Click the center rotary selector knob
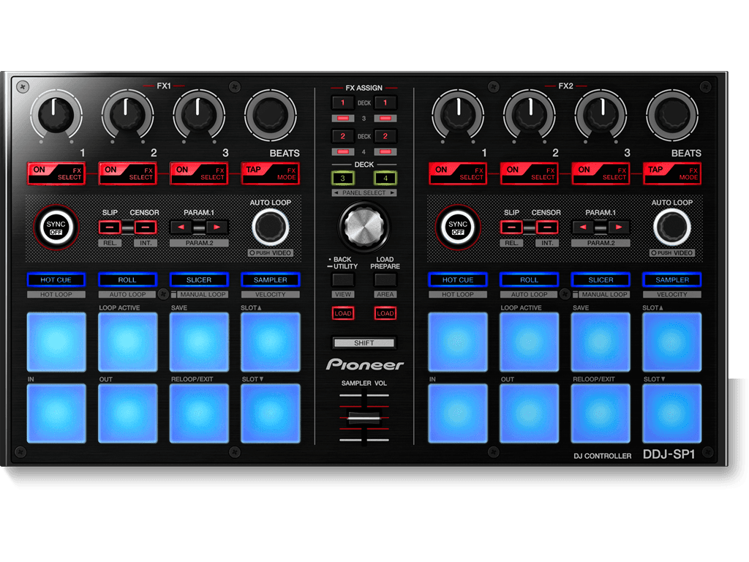 tap(364, 226)
